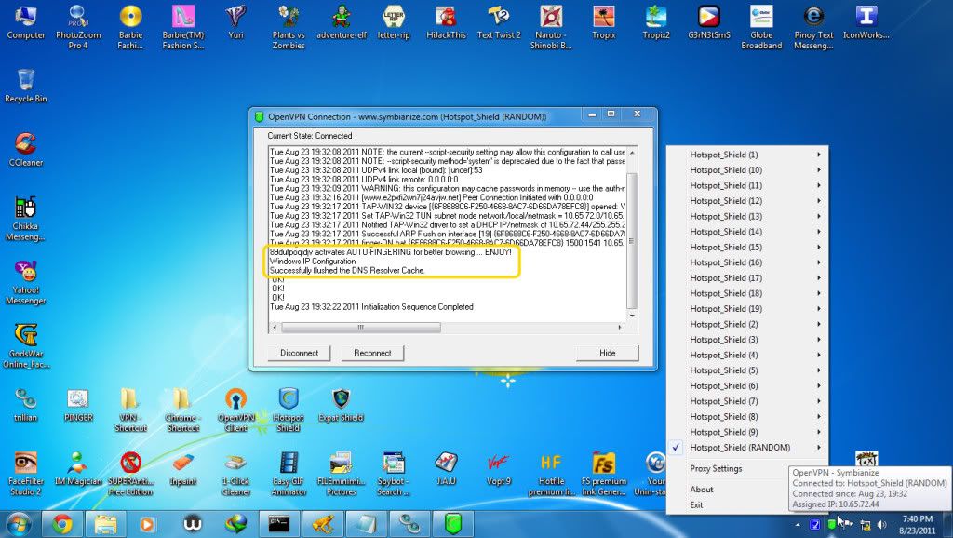Expand the Hotspot_Shield (5) submenu arrow

click(x=819, y=370)
